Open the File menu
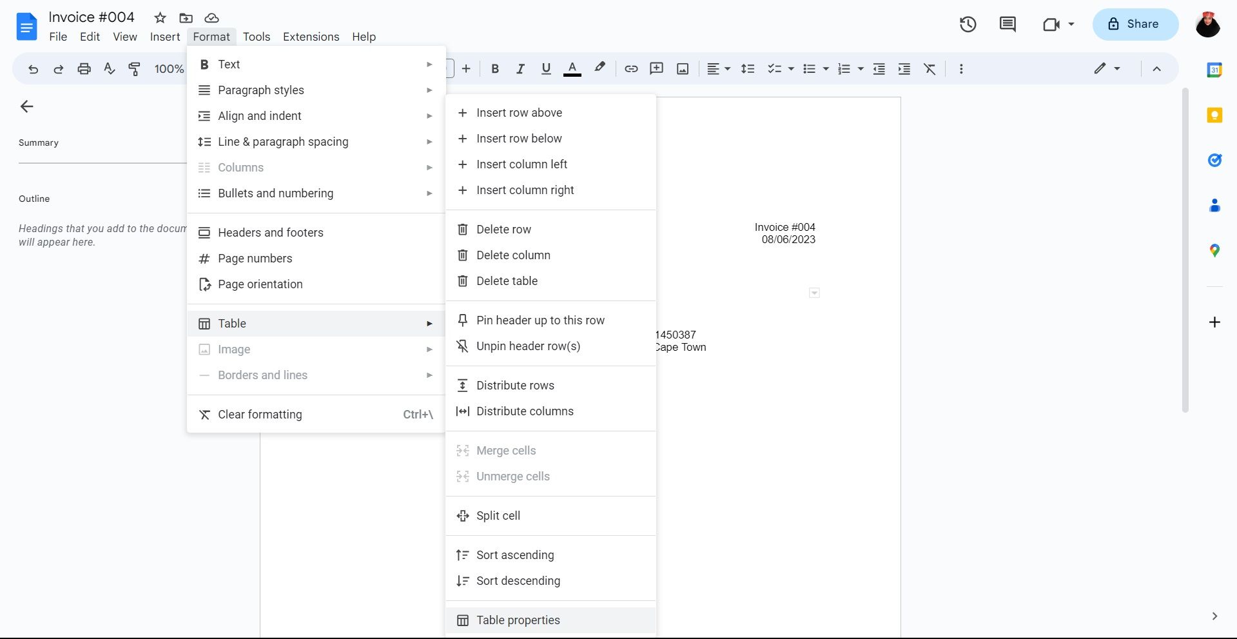 click(x=58, y=37)
